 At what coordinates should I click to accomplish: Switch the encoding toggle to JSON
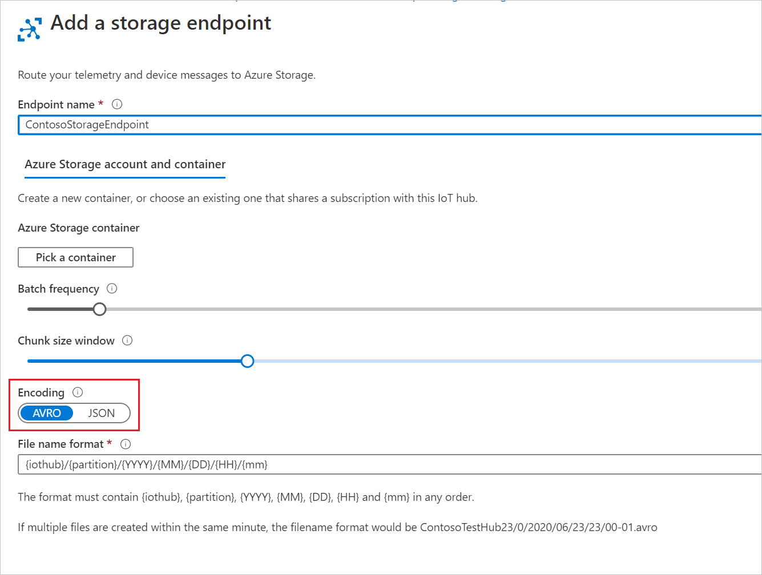coord(102,412)
